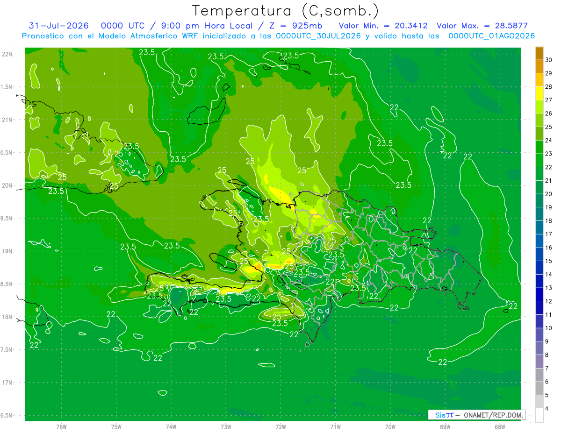The image size is (561, 433).
Task: Click the "20N" latitude axis label
Action: coord(8,185)
